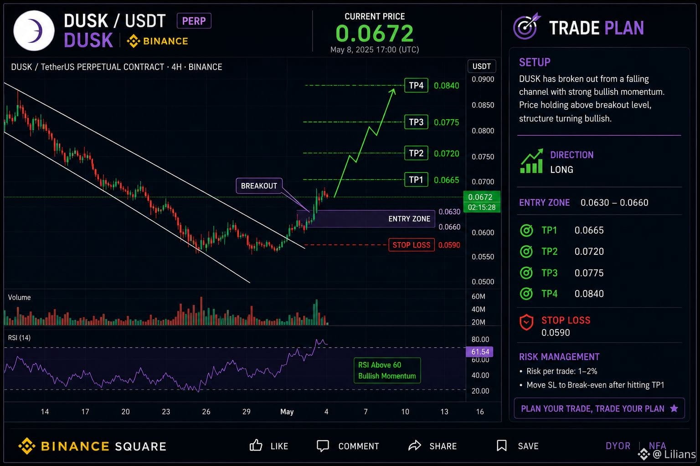Click the large green 0.0672 current price
Image resolution: width=700 pixels, height=466 pixels.
[x=375, y=33]
